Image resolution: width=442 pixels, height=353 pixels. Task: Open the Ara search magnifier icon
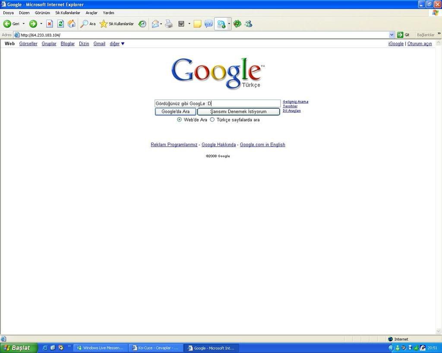pyautogui.click(x=85, y=24)
